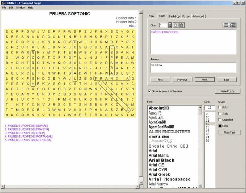Image resolution: width=246 pixels, height=193 pixels.
Task: Go to the First clue button
Action: click(160, 80)
